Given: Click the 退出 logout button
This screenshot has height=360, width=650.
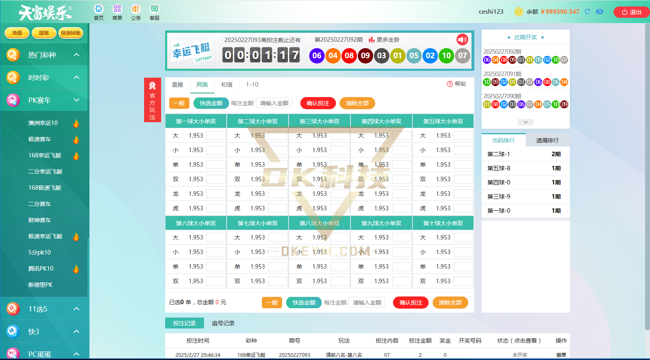Looking at the screenshot, I should click(x=631, y=12).
